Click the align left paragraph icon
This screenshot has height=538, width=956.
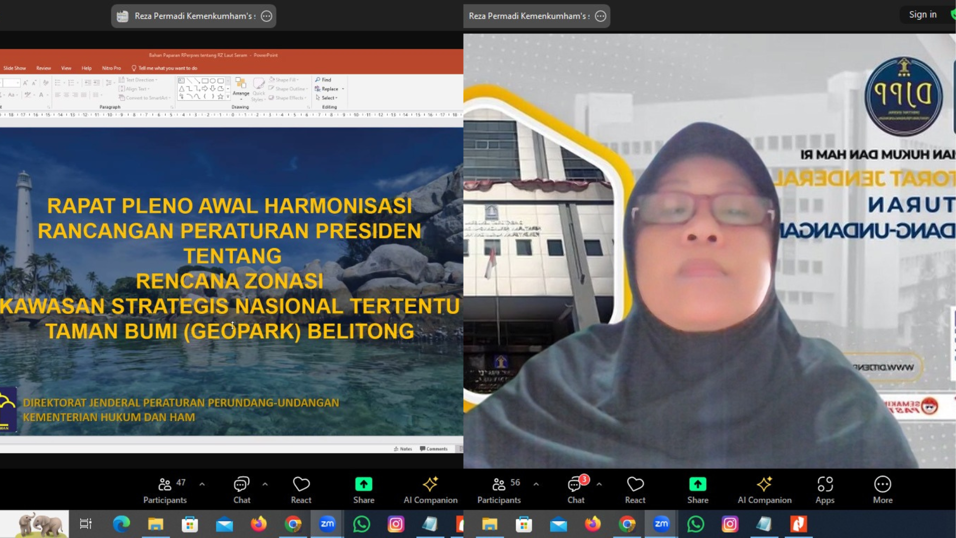point(58,95)
